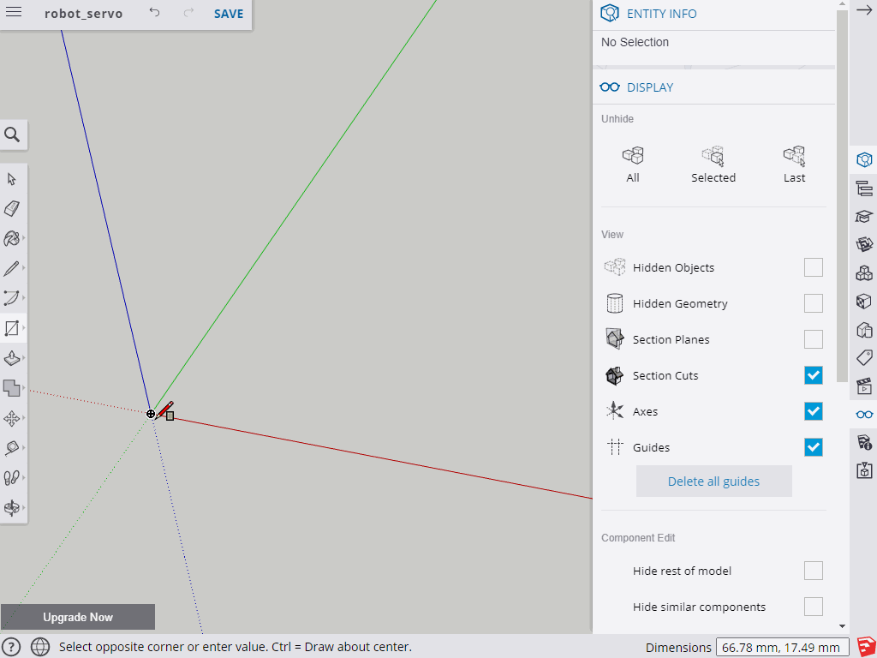Open the Materials panel
Screen dimensions: 877x658
pyautogui.click(x=864, y=302)
